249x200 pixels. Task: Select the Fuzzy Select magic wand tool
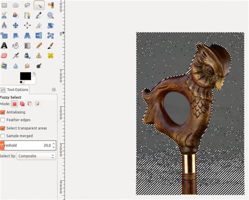coord(39,5)
